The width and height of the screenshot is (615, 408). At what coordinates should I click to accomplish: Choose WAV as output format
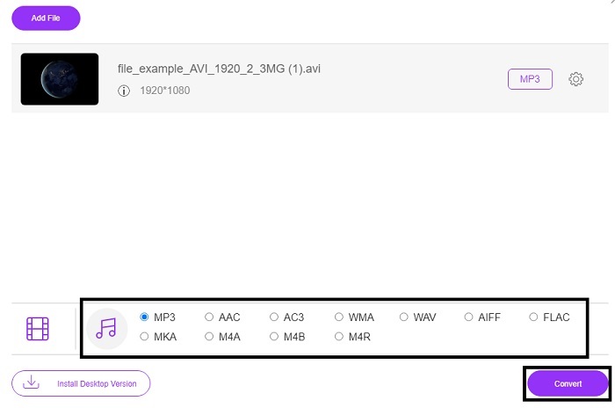404,317
